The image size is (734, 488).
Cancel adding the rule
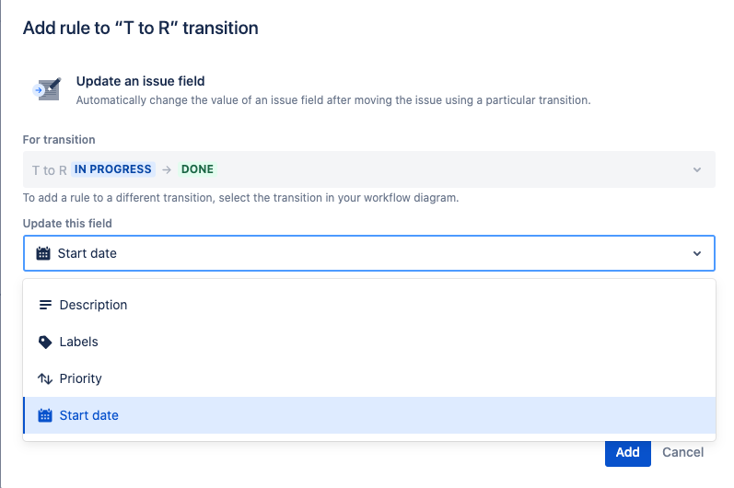pos(682,452)
